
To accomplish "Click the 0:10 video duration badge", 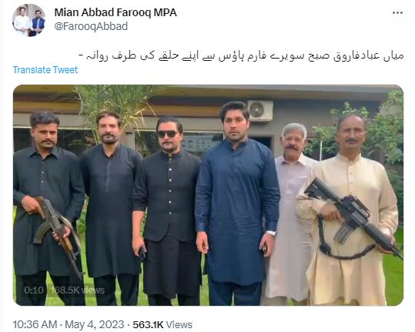I will click(34, 290).
